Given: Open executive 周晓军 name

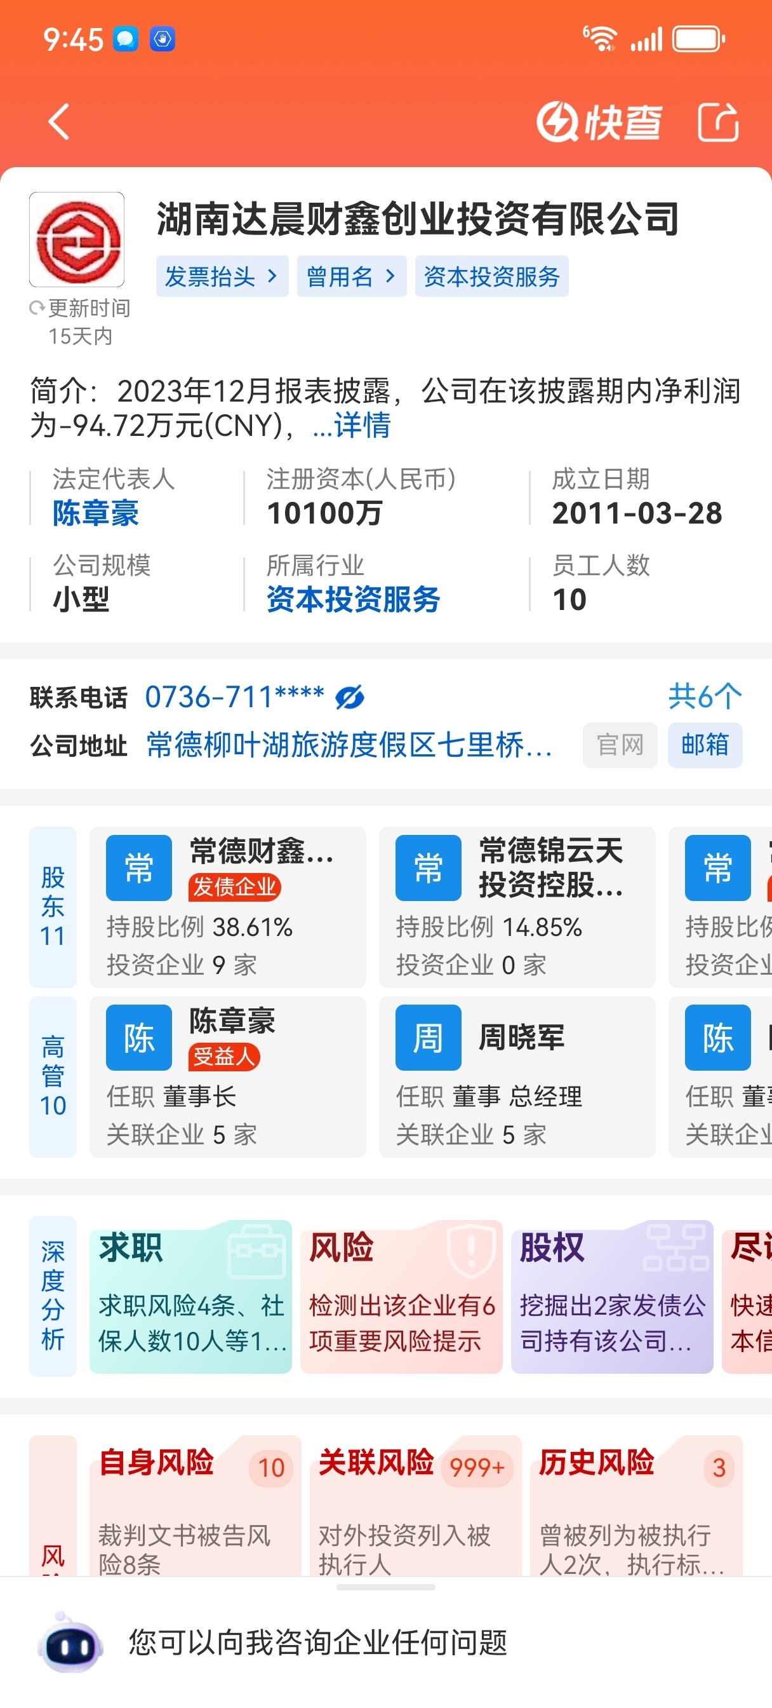Looking at the screenshot, I should point(521,1037).
